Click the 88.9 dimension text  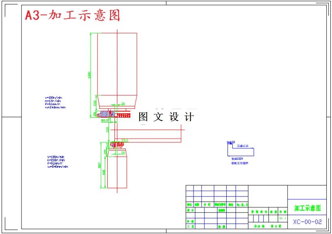pyautogui.click(x=104, y=120)
